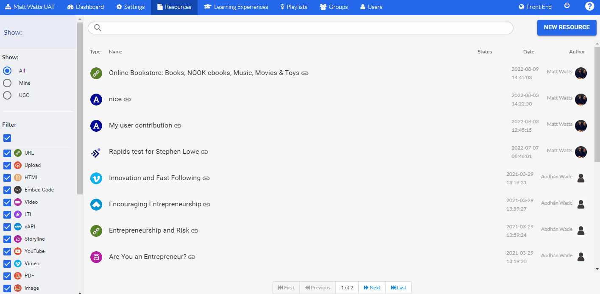
Task: Click the YouTube filter type icon
Action: (x=18, y=251)
